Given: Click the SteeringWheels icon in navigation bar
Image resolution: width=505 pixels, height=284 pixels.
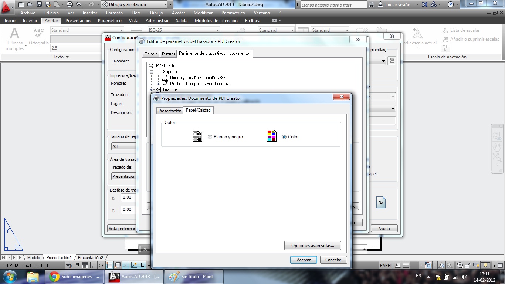Looking at the screenshot, I should pyautogui.click(x=497, y=136).
